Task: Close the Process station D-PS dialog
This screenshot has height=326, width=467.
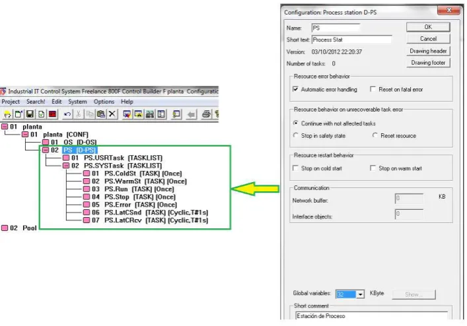Action: coord(449,10)
